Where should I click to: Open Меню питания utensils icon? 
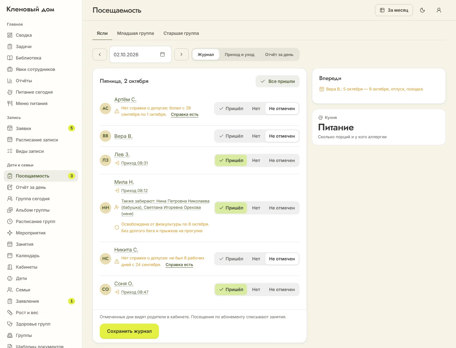(x=10, y=103)
